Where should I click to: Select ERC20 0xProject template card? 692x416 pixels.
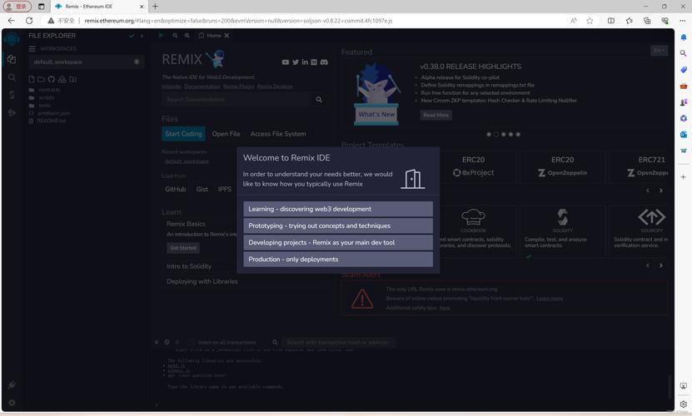point(473,166)
